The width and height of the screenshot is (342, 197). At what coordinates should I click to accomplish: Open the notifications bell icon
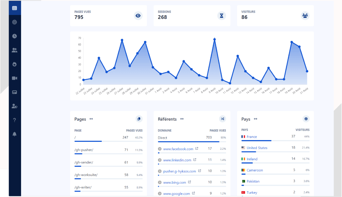pos(15,134)
